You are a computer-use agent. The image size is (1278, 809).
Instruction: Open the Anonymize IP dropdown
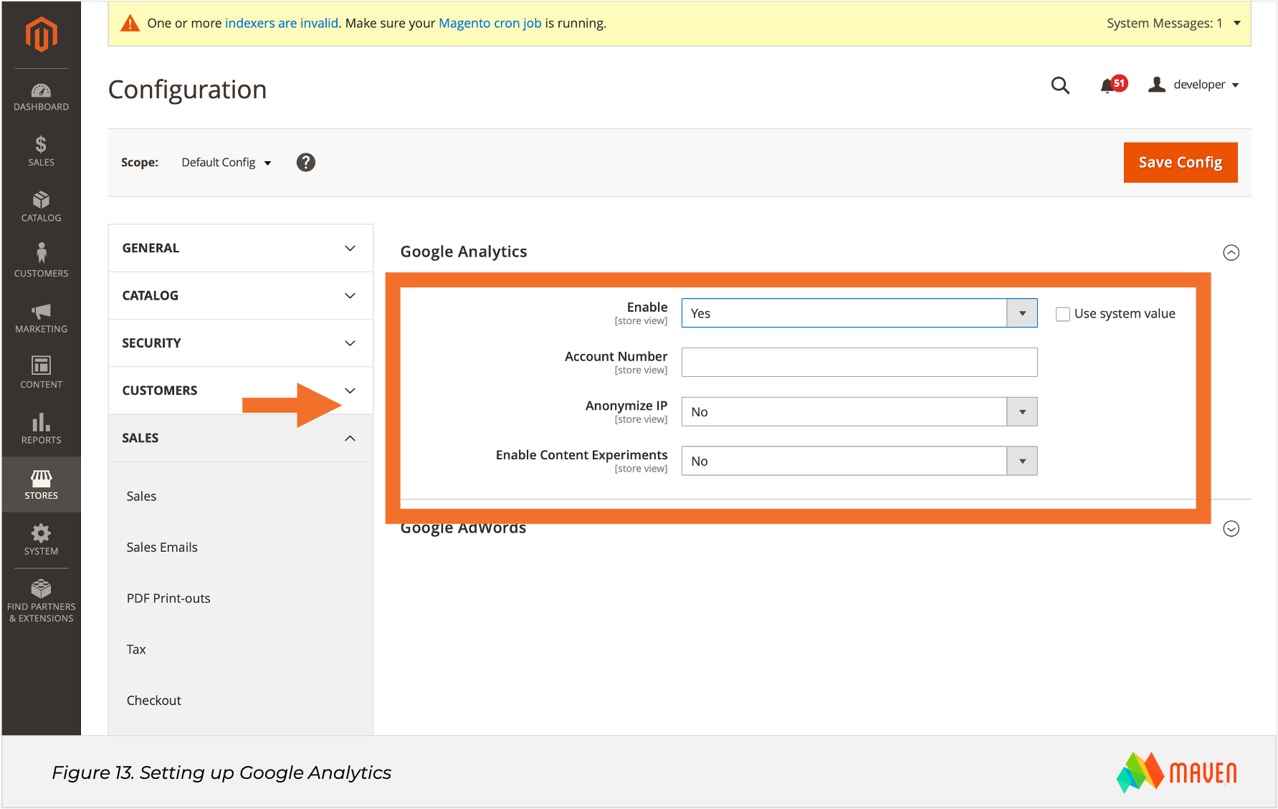click(x=859, y=412)
